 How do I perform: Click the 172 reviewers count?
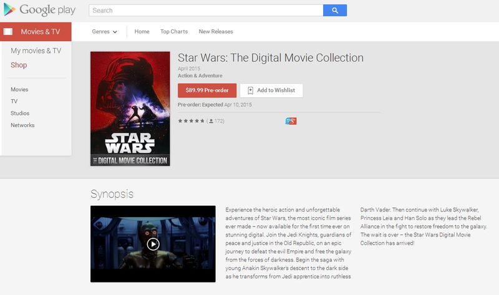coord(216,121)
